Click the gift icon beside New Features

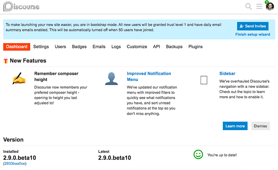6,61
